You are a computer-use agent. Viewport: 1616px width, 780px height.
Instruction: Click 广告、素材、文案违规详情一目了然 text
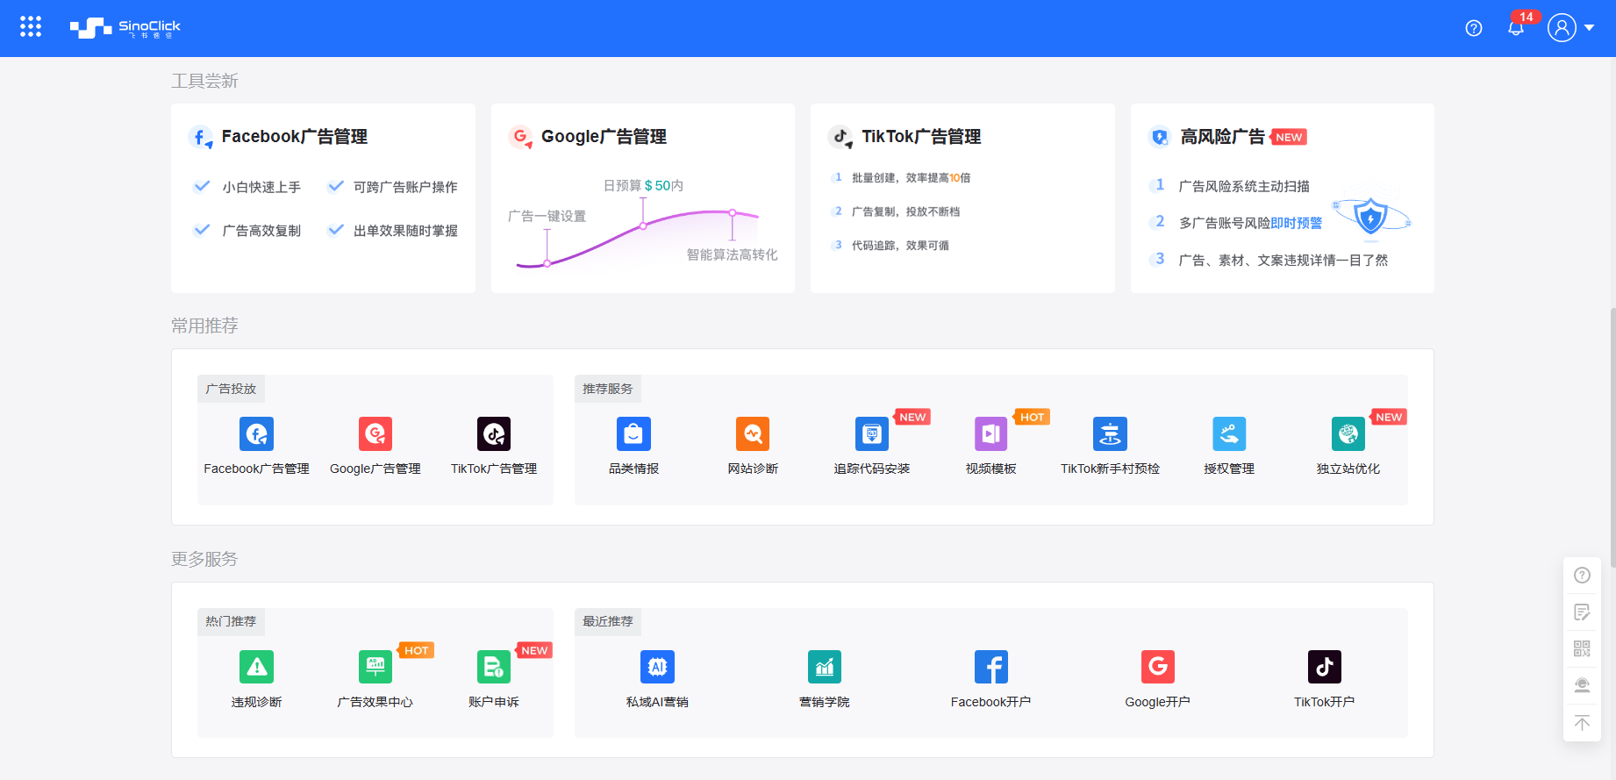click(1284, 260)
